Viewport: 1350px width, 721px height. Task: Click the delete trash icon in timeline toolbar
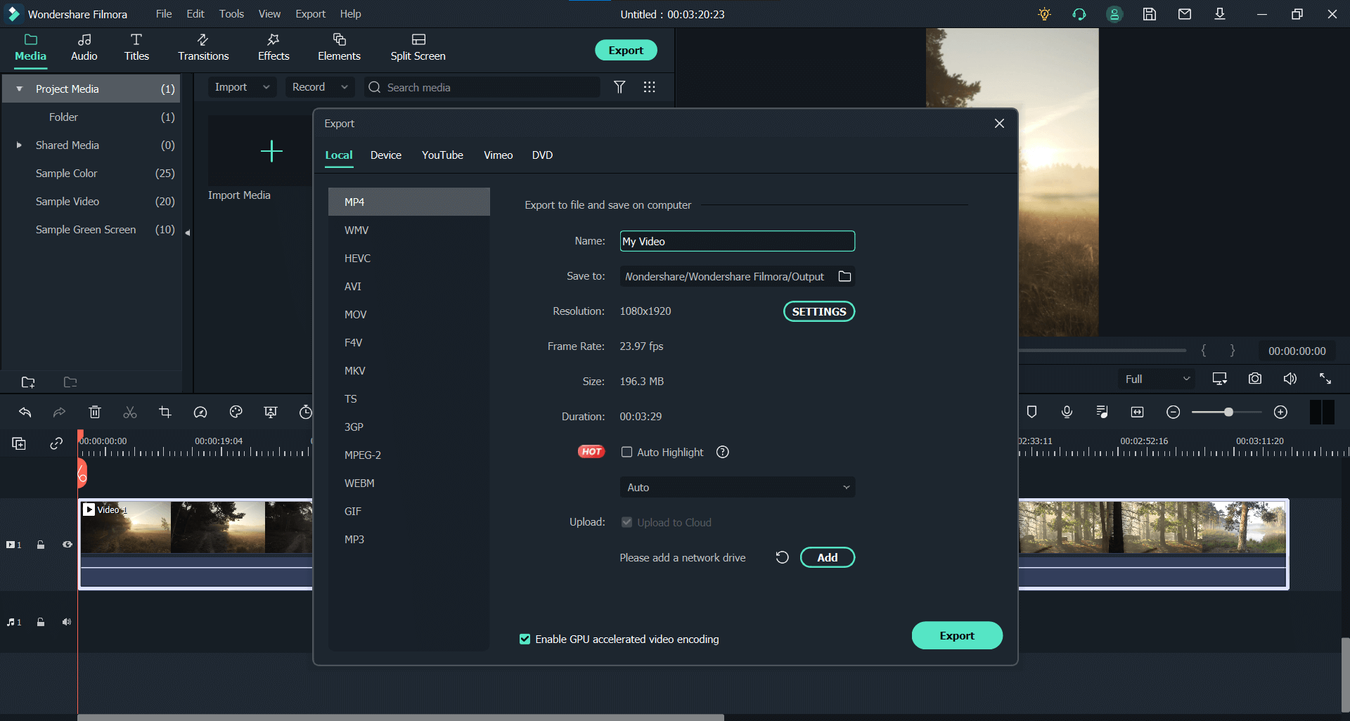95,413
